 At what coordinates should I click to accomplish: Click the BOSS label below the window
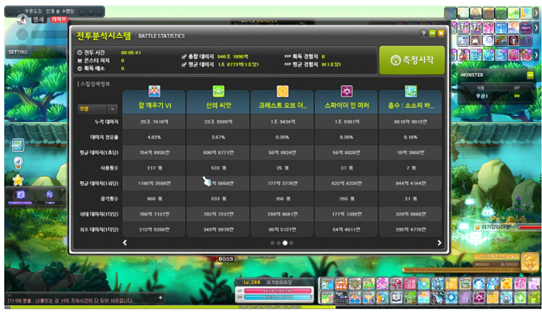(x=226, y=259)
